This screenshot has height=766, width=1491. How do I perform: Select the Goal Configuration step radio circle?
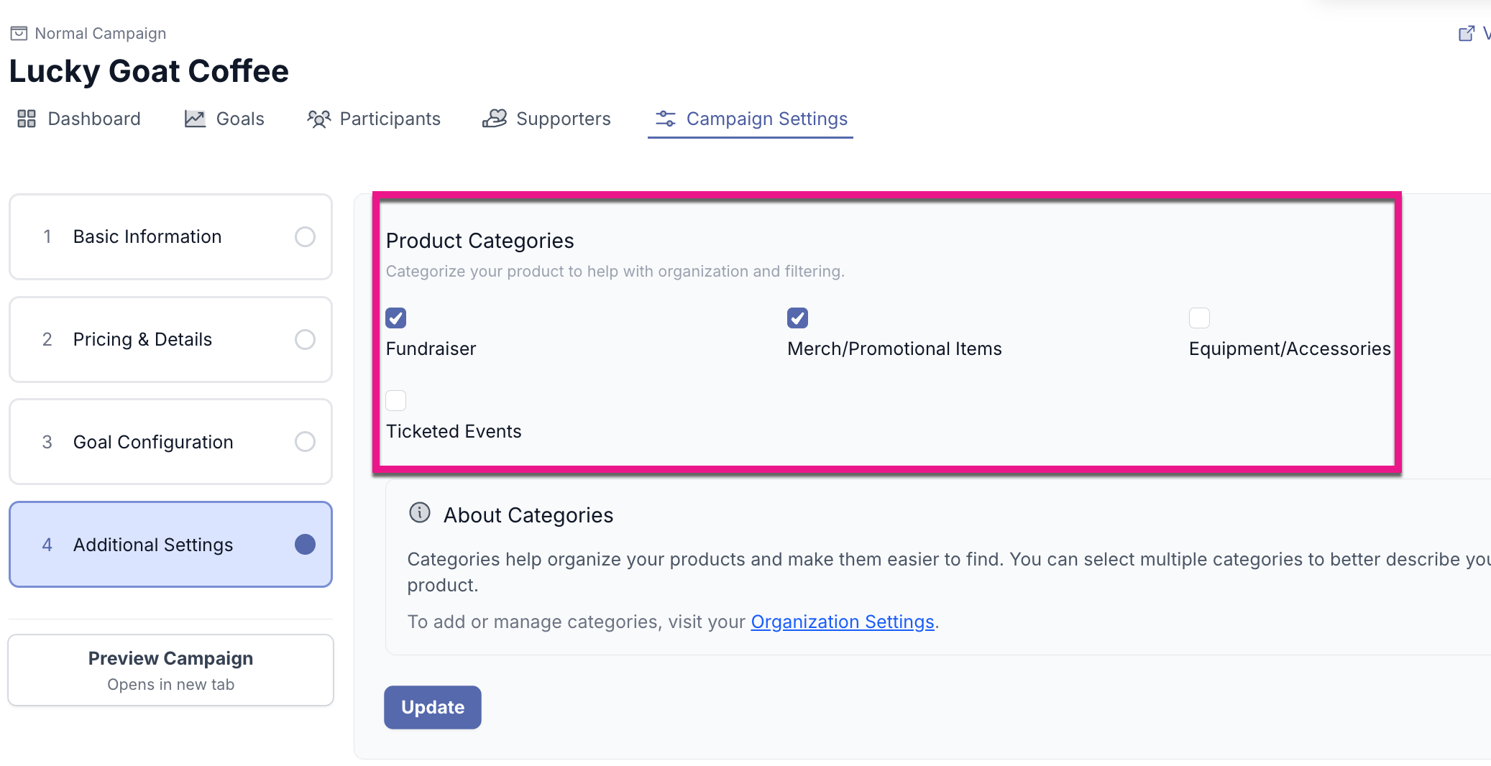305,442
